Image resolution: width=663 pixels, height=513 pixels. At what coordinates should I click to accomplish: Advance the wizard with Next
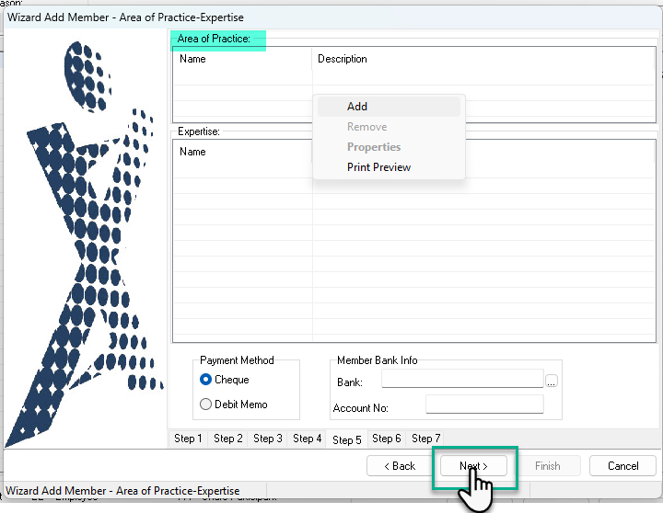pyautogui.click(x=473, y=466)
